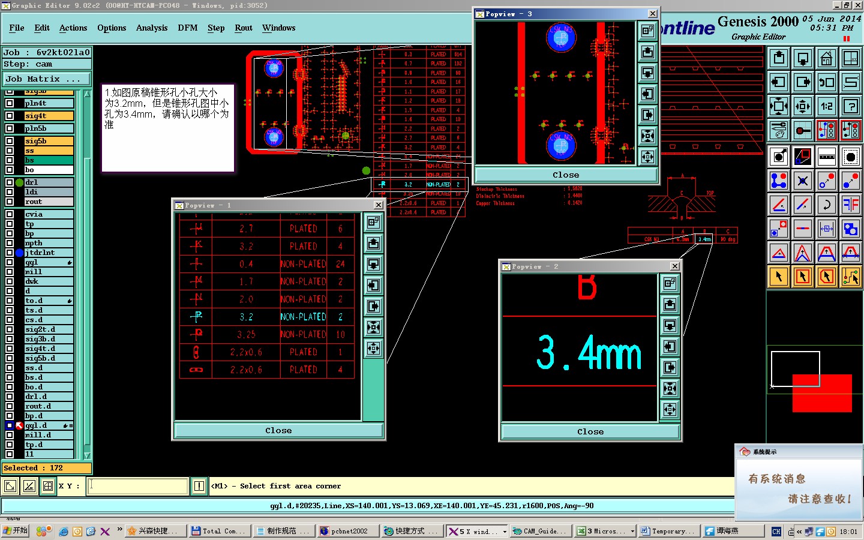Image resolution: width=864 pixels, height=540 pixels.
Task: Open dropdown arrow of '3 Micros...' taskbar group
Action: [x=632, y=532]
